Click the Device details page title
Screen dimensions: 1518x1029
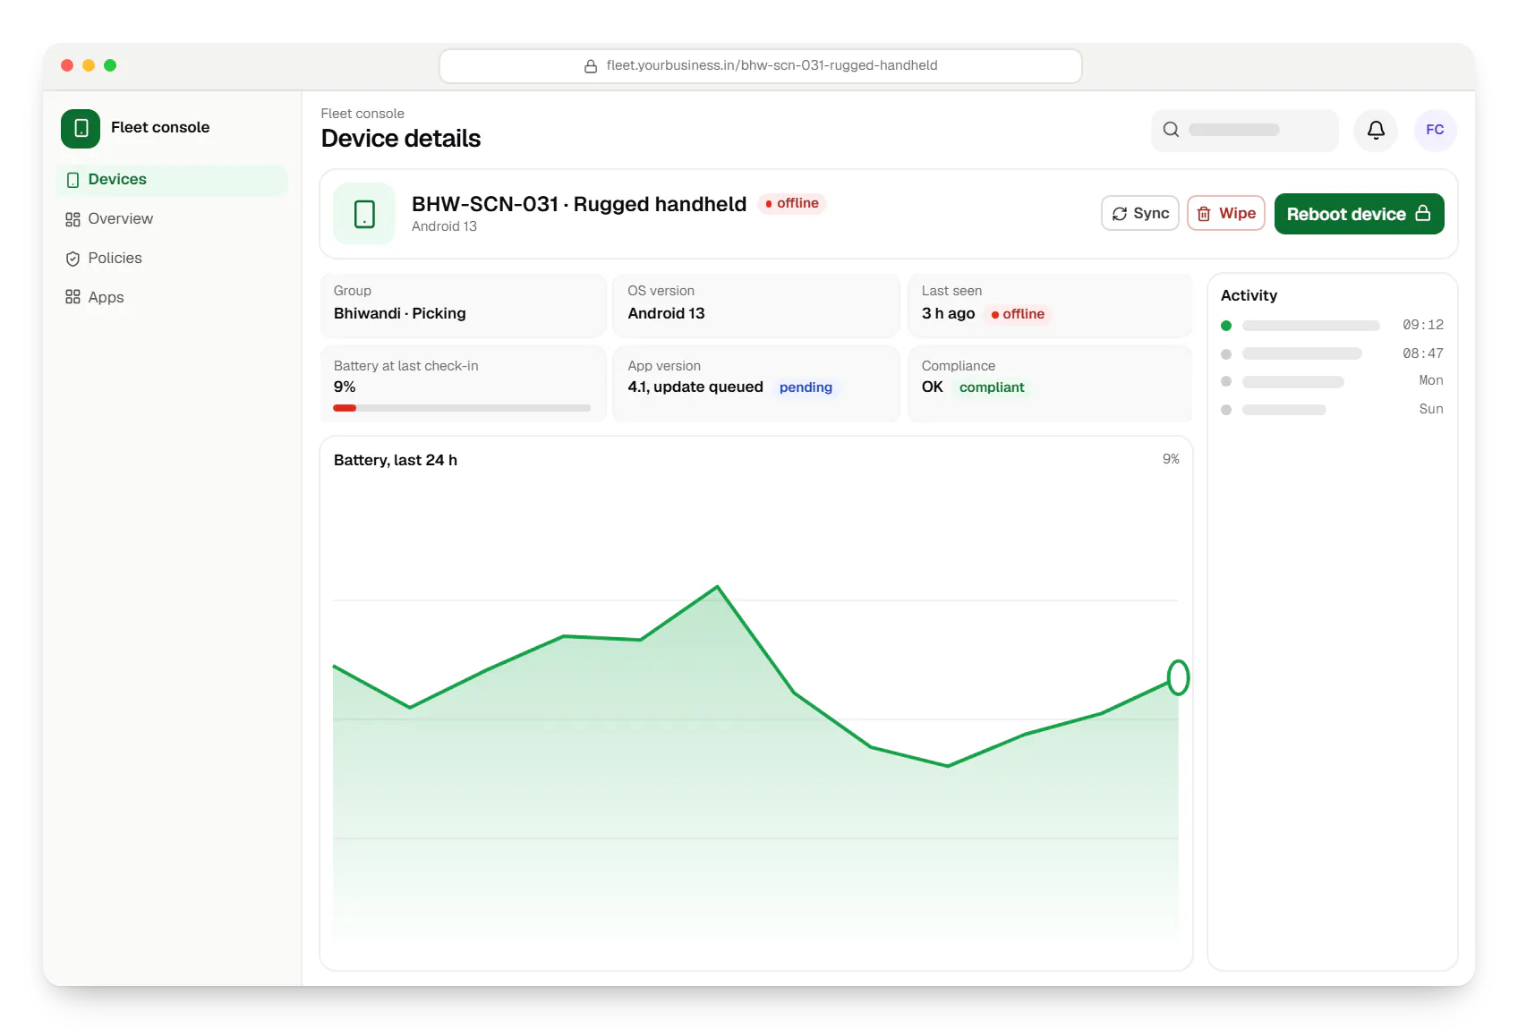pos(401,139)
